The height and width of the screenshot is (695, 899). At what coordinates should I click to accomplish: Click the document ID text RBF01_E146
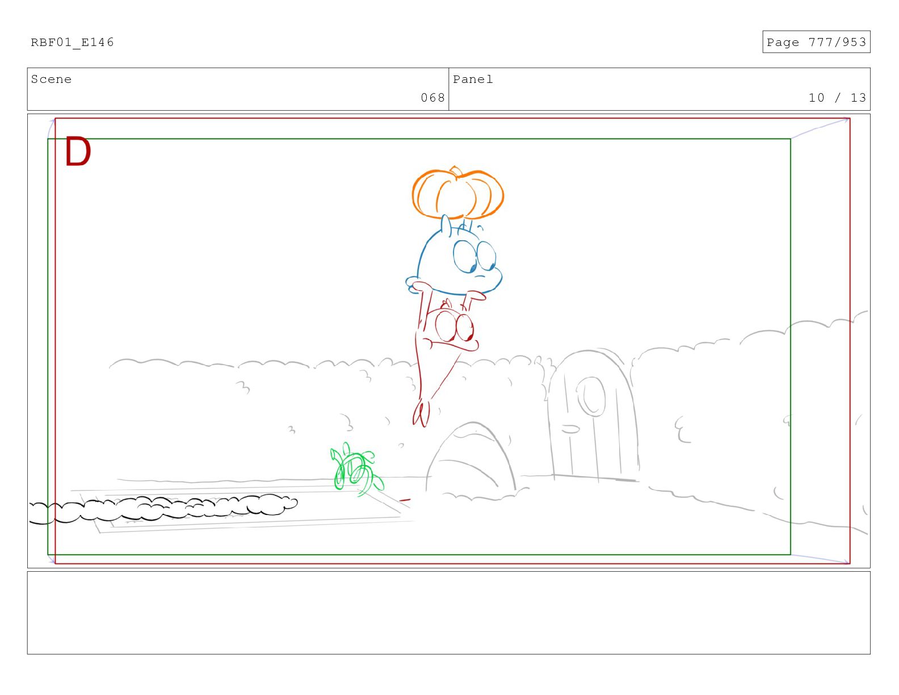[72, 42]
